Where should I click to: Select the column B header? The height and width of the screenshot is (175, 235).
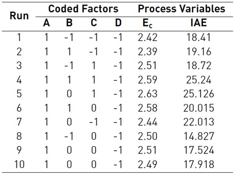pos(69,23)
